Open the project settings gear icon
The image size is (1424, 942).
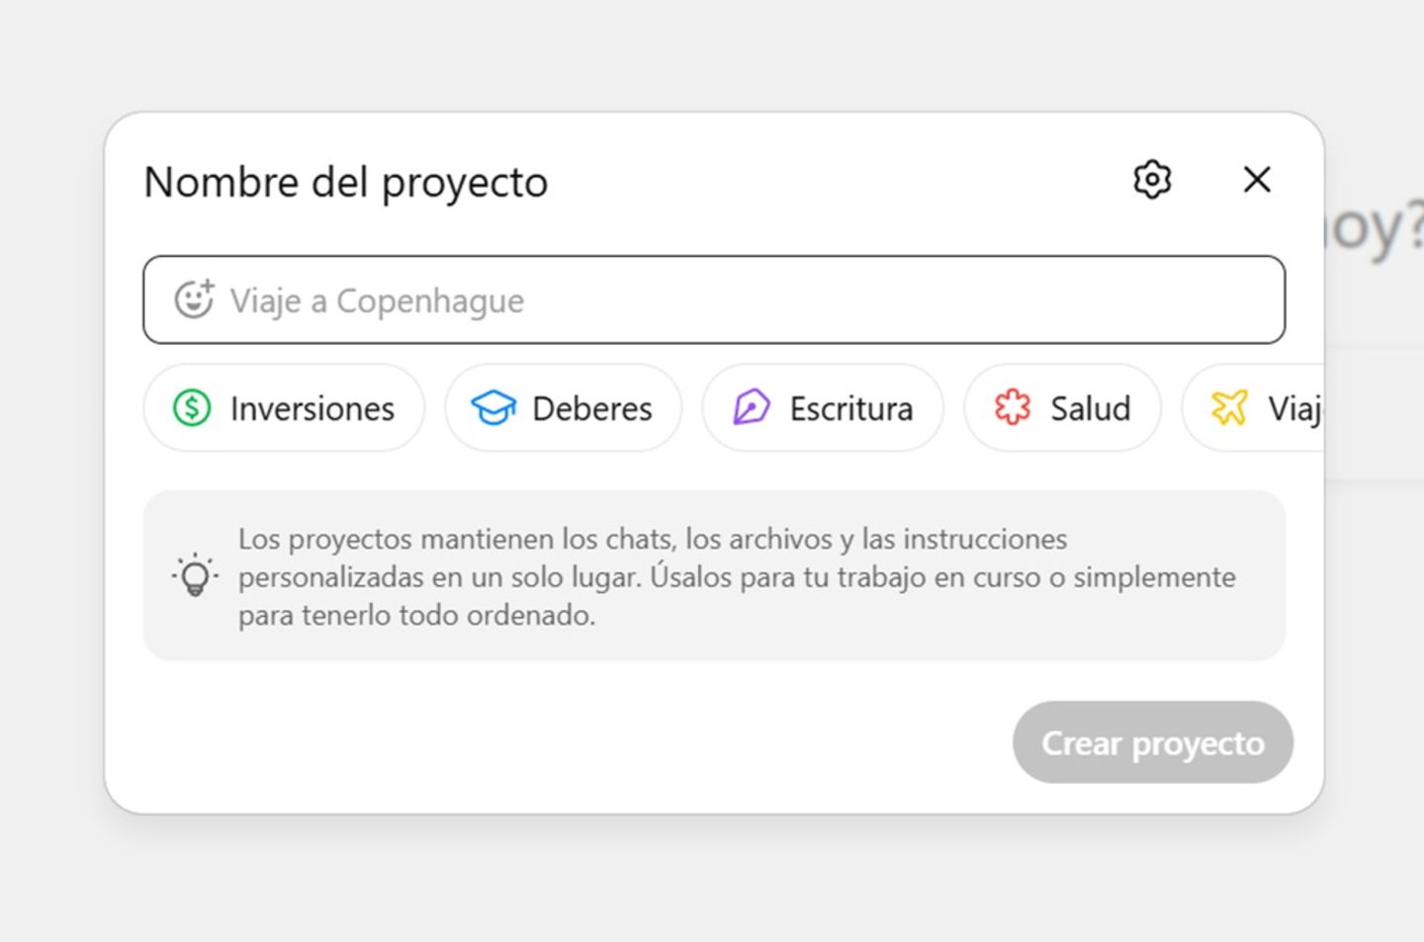pyautogui.click(x=1150, y=180)
